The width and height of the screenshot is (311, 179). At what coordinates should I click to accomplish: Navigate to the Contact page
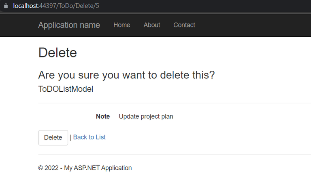click(184, 25)
